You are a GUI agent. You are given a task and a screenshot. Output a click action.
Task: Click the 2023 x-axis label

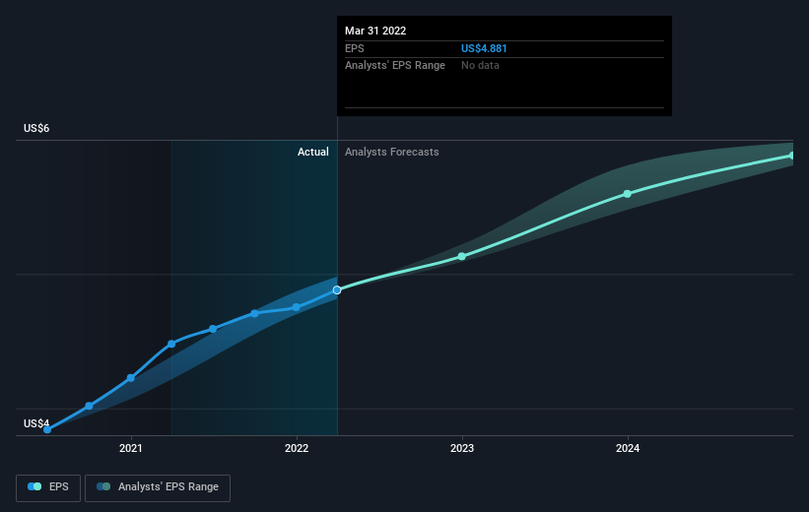click(462, 448)
